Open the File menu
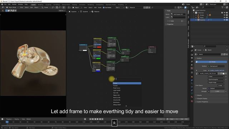The image size is (229, 129). pos(5,4)
